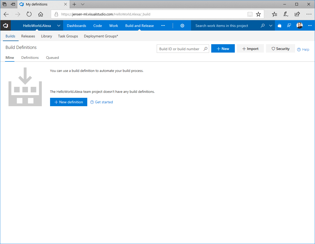Click the Edge reading view icon

coord(250,14)
